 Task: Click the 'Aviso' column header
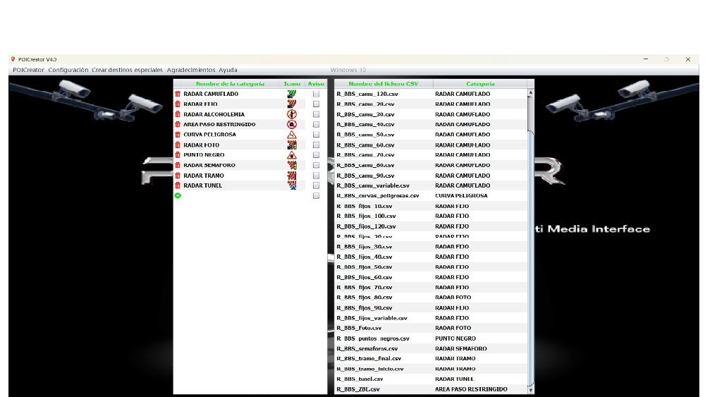(x=316, y=84)
